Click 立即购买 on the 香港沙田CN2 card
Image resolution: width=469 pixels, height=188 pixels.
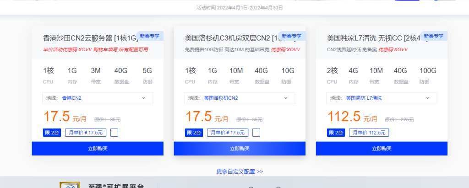coord(98,149)
